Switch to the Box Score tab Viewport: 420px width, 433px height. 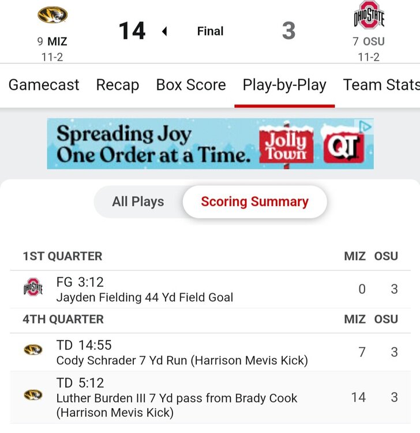click(x=191, y=85)
